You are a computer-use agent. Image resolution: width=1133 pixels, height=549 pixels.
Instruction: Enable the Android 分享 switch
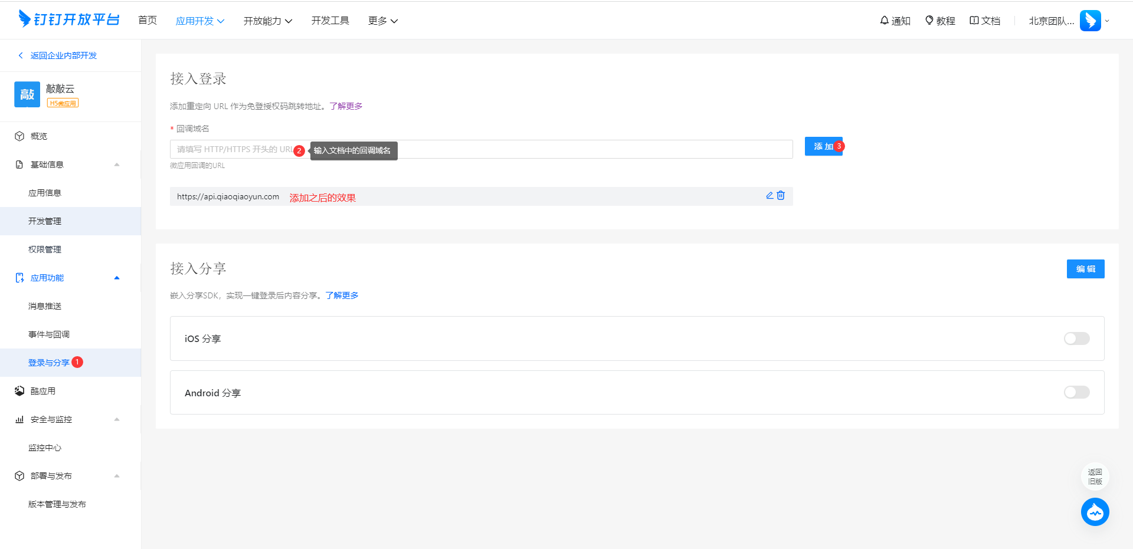coord(1076,393)
